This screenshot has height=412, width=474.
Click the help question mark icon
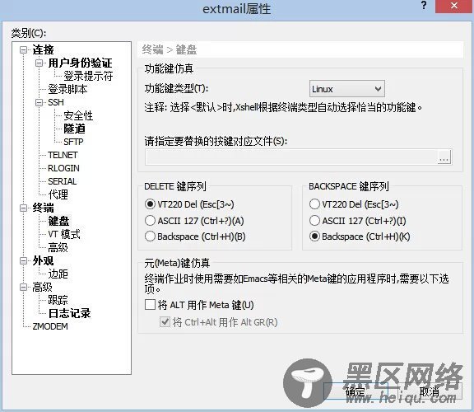coord(424,6)
